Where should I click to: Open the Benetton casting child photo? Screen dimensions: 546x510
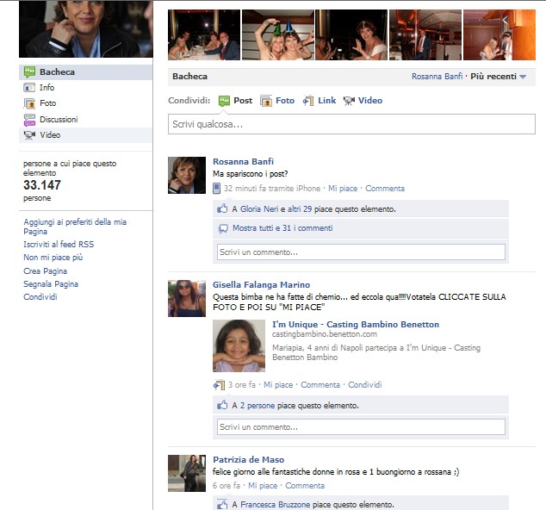[x=239, y=346]
